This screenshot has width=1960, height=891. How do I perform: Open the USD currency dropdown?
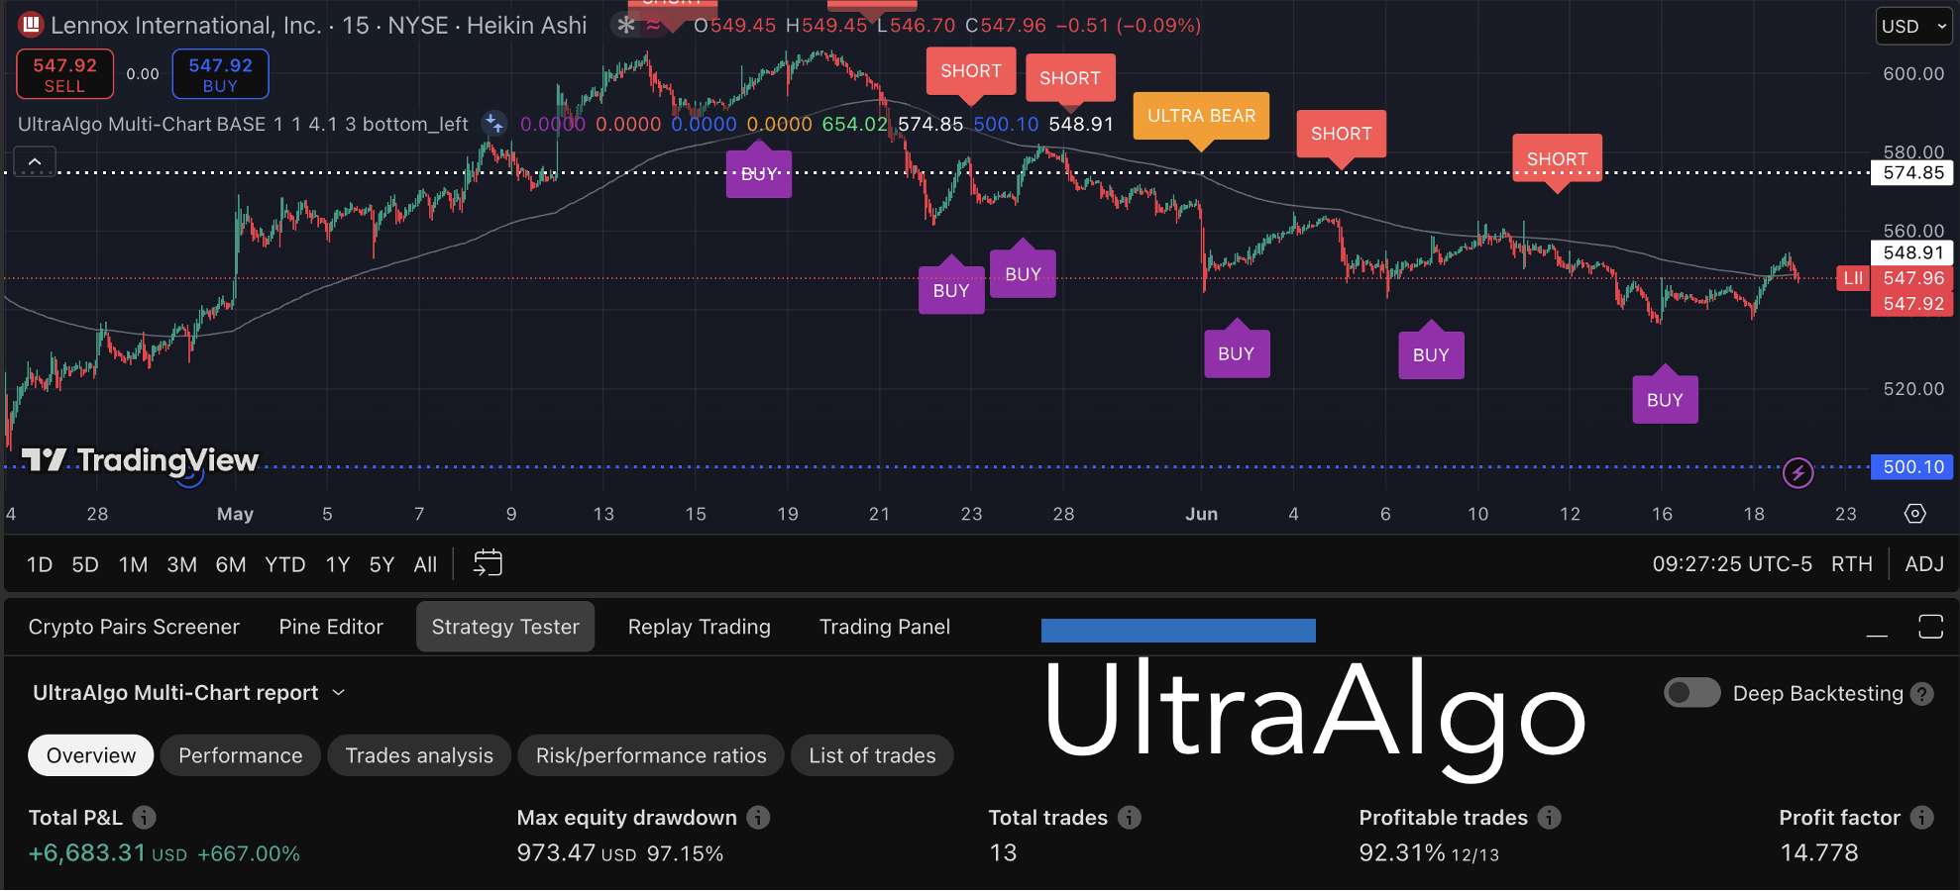pos(1913,27)
